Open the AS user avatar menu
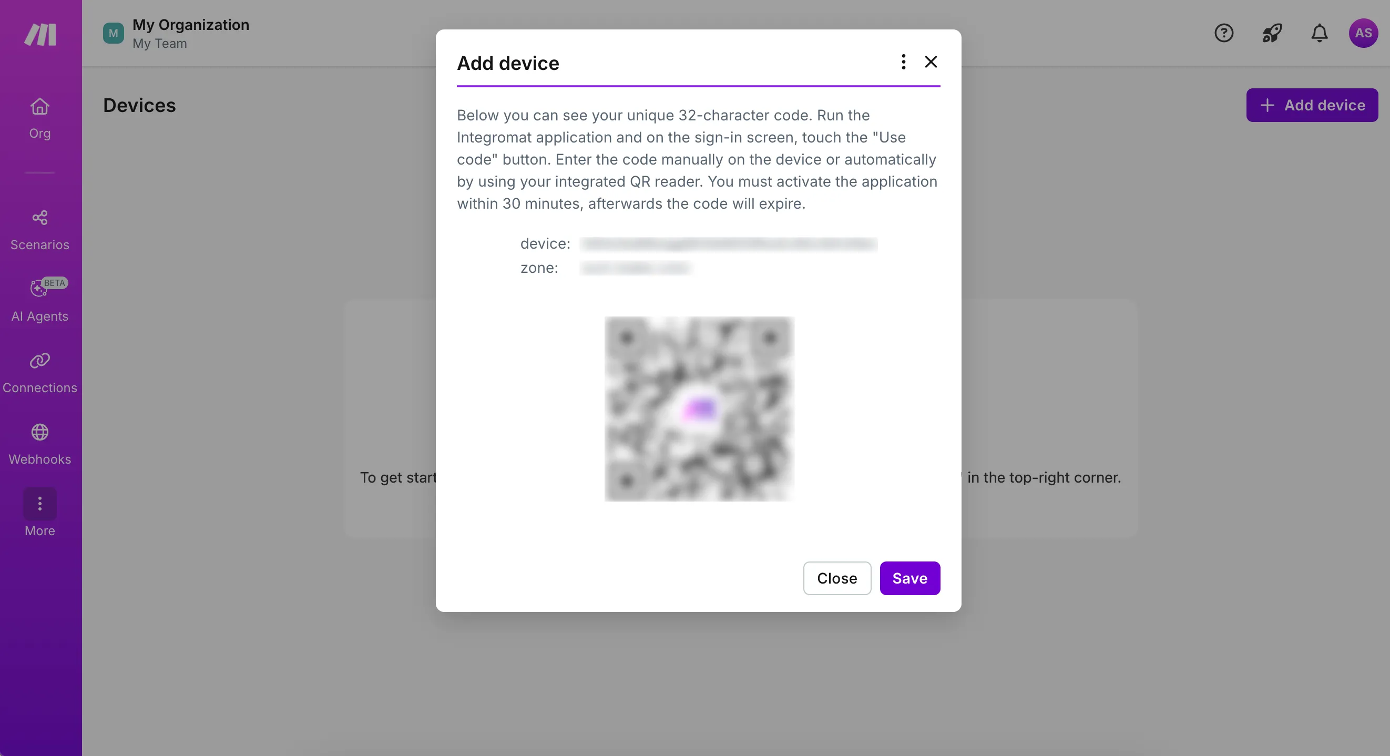1390x756 pixels. point(1363,33)
